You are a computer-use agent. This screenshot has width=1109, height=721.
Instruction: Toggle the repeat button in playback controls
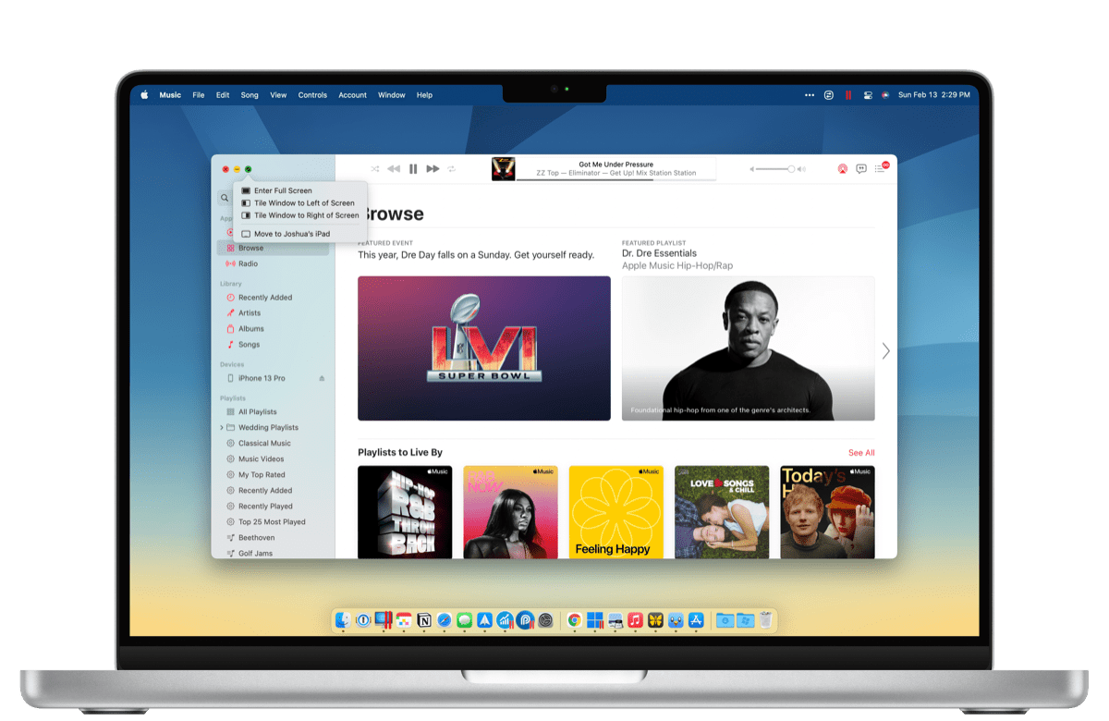pos(452,169)
